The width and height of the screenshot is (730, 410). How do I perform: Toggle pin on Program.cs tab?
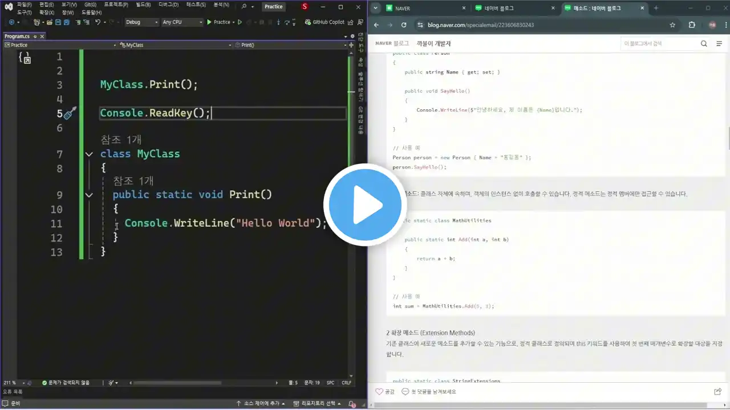tap(34, 36)
